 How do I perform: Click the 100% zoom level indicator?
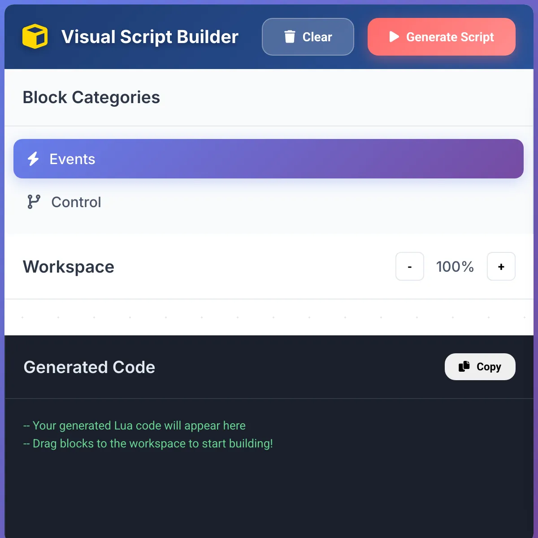click(x=455, y=267)
